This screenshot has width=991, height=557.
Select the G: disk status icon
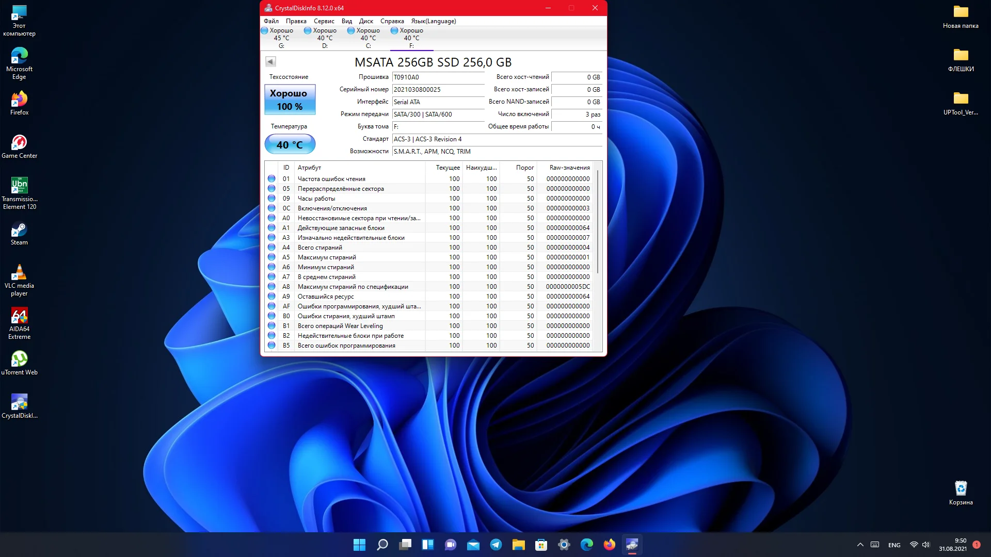coord(265,30)
